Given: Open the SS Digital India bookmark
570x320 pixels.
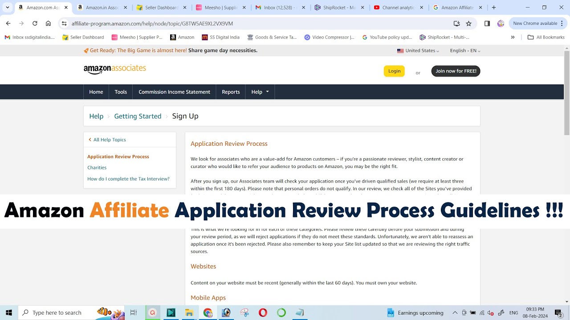Looking at the screenshot, I should 221,37.
